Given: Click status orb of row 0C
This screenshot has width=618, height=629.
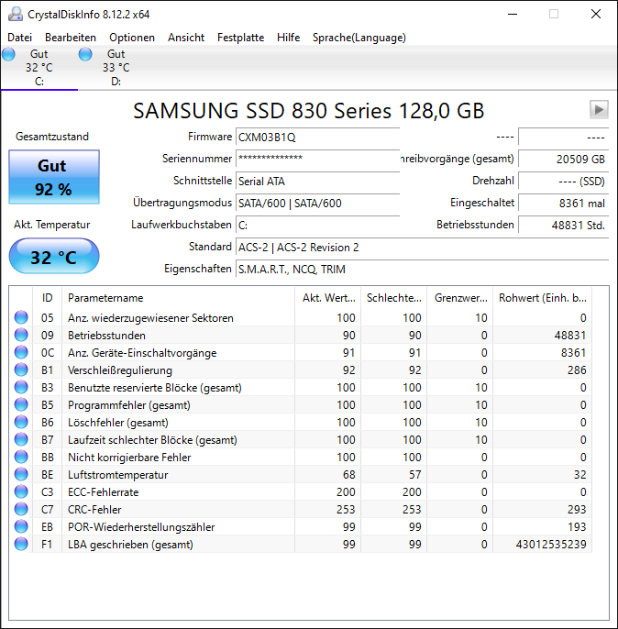Looking at the screenshot, I should pyautogui.click(x=21, y=352).
